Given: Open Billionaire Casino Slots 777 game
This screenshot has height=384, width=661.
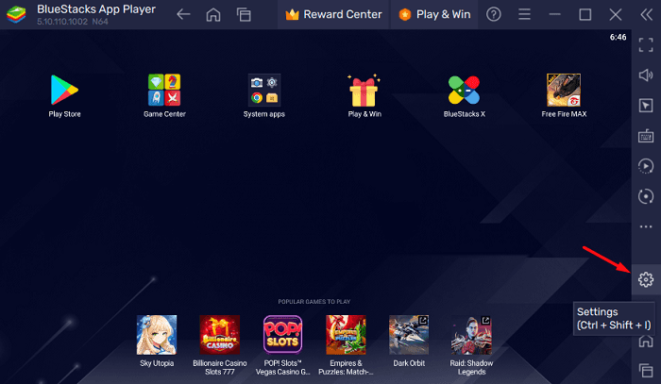Looking at the screenshot, I should pyautogui.click(x=220, y=335).
